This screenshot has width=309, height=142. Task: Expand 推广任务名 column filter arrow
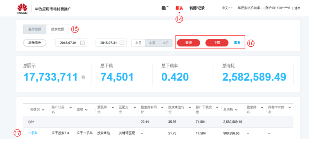tap(71, 108)
